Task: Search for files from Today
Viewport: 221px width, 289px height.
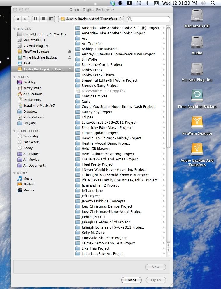Action: [x=42, y=148]
